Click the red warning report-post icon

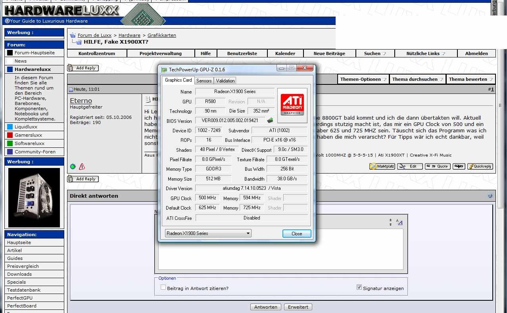coord(82,166)
